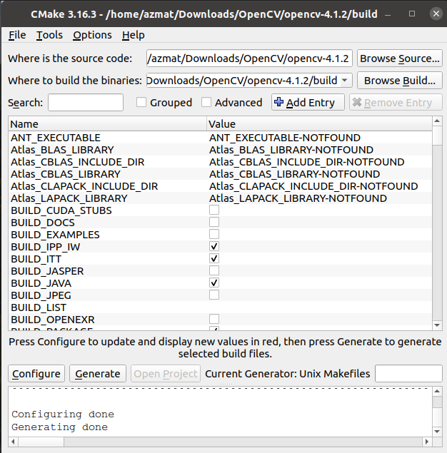This screenshot has height=453, width=447.
Task: Click the output log scroll up arrow
Action: click(x=437, y=392)
